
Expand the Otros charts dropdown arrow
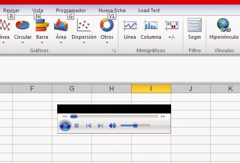(x=107, y=43)
